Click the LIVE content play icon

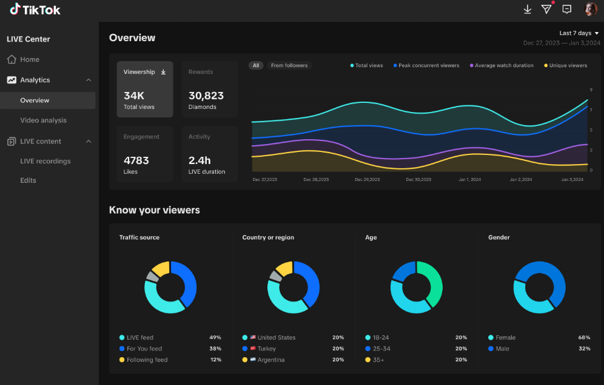tap(12, 141)
